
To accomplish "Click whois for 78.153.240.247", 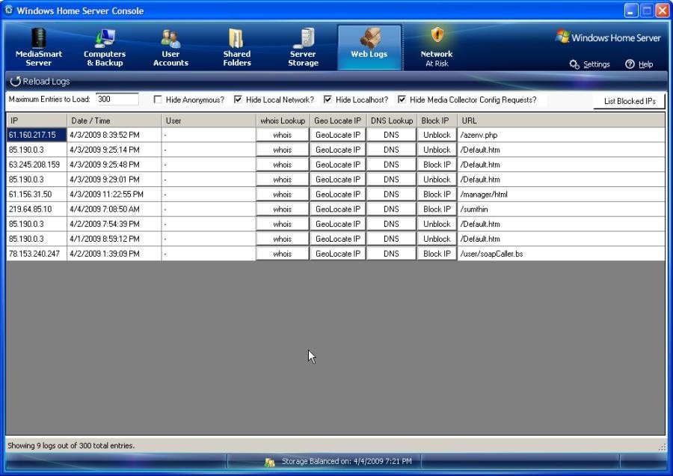I will click(283, 254).
